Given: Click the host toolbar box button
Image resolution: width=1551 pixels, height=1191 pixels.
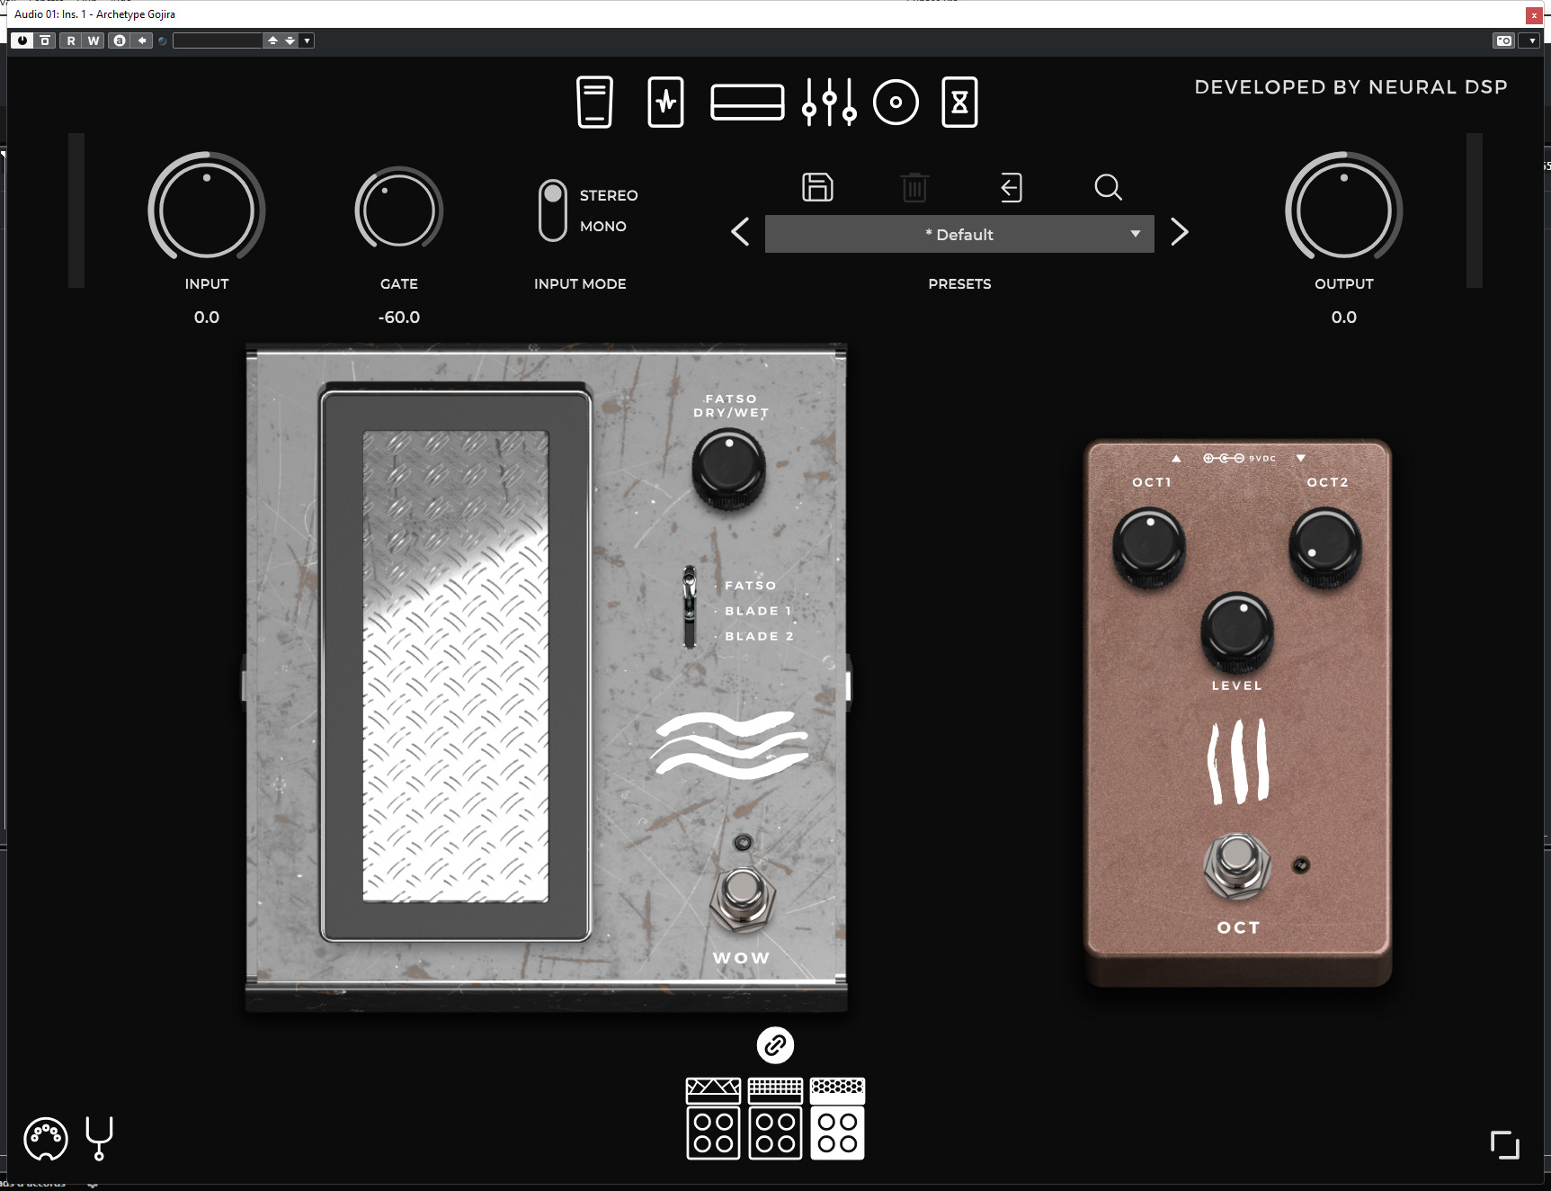Looking at the screenshot, I should [45, 40].
